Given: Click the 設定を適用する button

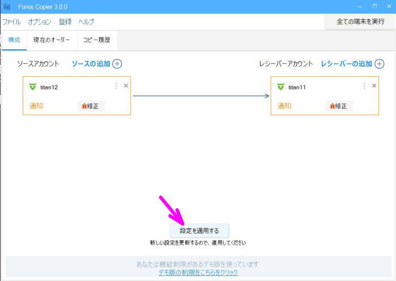Looking at the screenshot, I should coord(200,231).
